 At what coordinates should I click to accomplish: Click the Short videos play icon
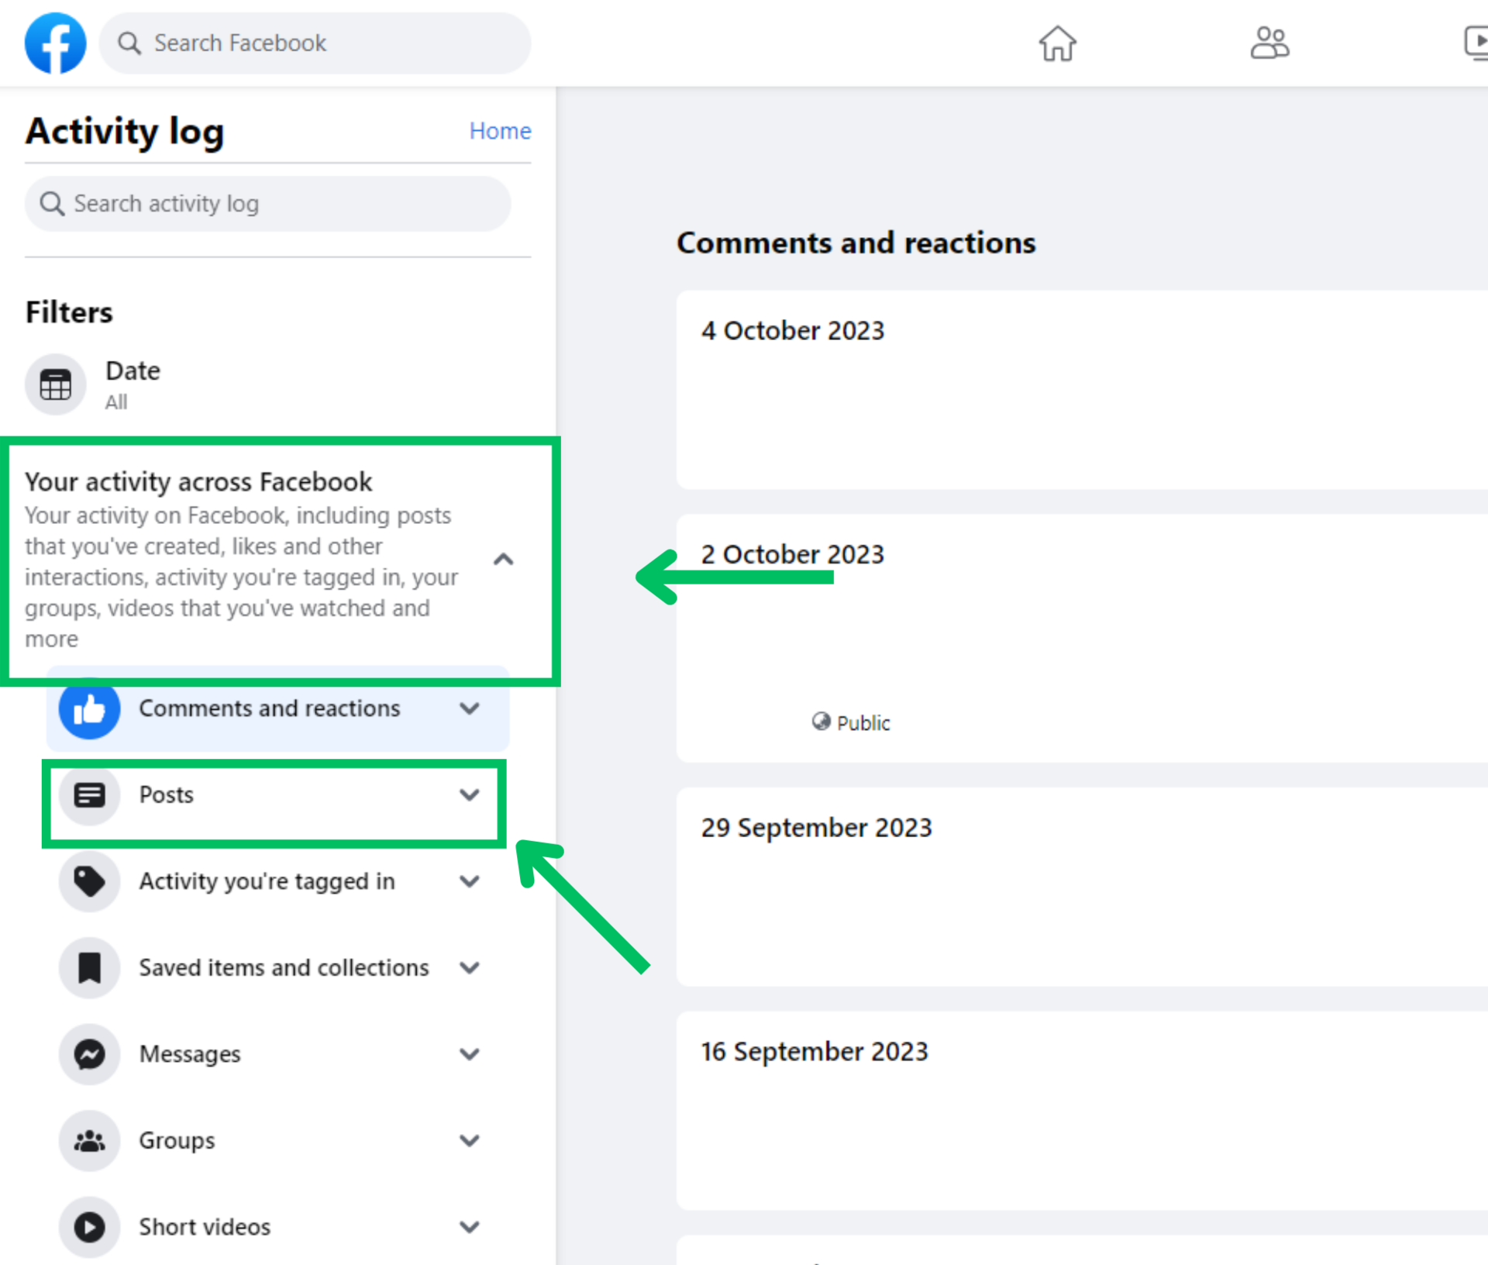[x=89, y=1227]
